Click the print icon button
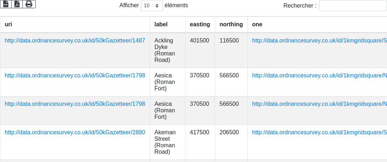Screen dimensions: 387x162 (29, 4)
